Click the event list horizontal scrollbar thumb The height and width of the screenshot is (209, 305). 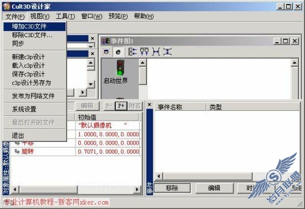tap(207, 176)
